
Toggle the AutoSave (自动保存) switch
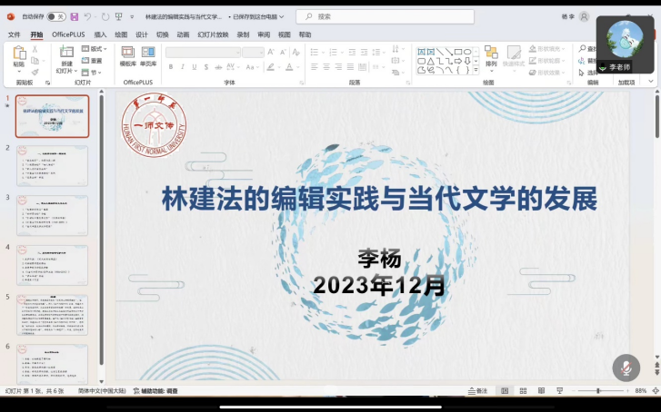tap(56, 16)
